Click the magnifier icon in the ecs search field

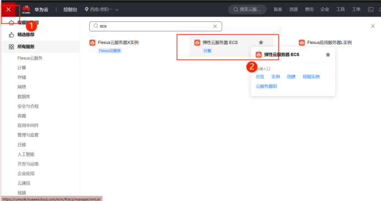coord(96,26)
